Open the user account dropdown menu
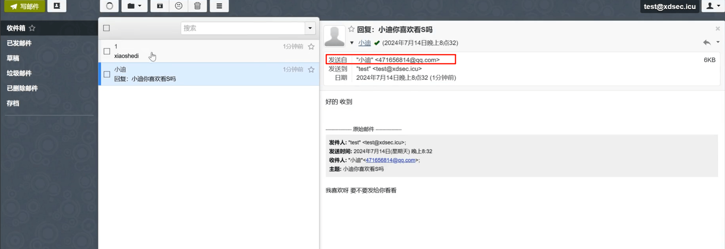This screenshot has height=249, width=725. click(x=713, y=6)
